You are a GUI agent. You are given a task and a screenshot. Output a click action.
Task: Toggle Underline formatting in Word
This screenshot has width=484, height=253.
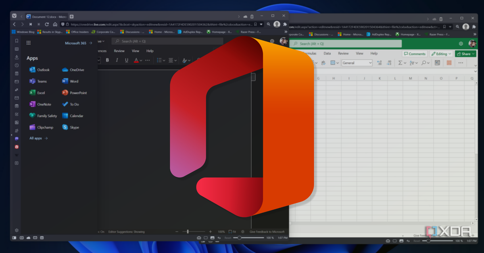(x=127, y=60)
